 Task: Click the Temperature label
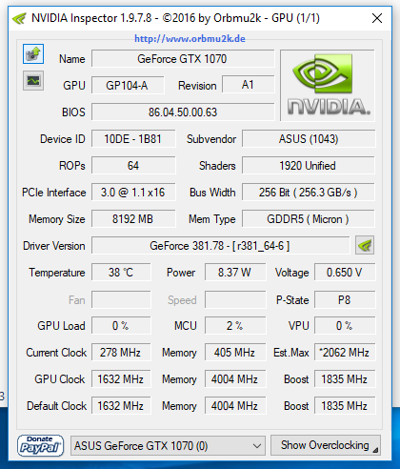click(57, 273)
